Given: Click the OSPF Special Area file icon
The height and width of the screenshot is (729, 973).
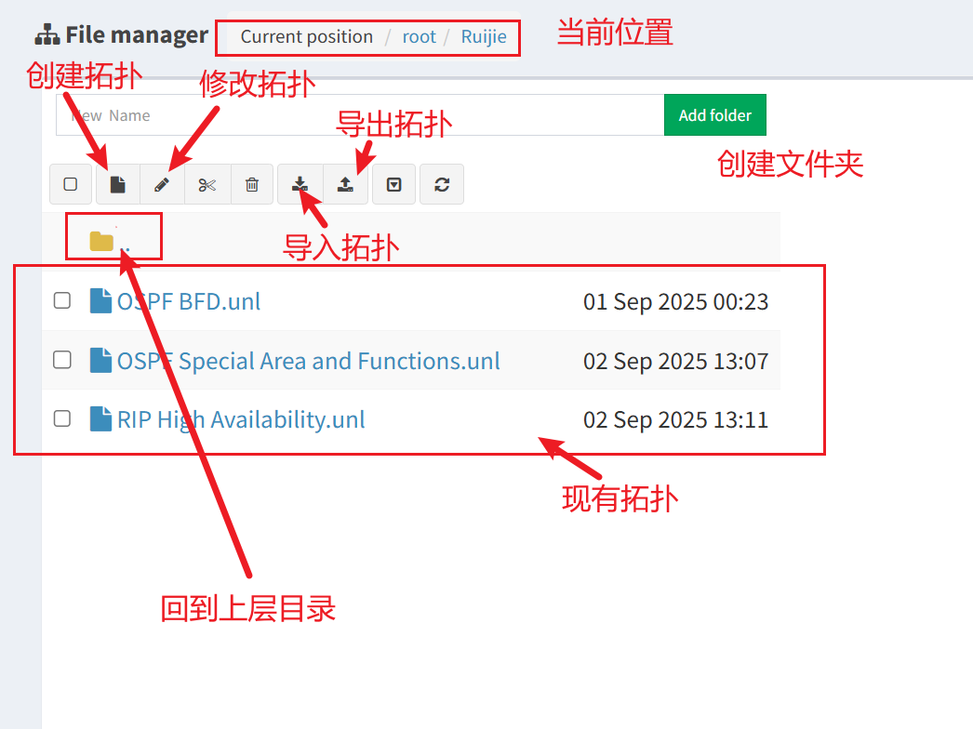Looking at the screenshot, I should (x=100, y=360).
